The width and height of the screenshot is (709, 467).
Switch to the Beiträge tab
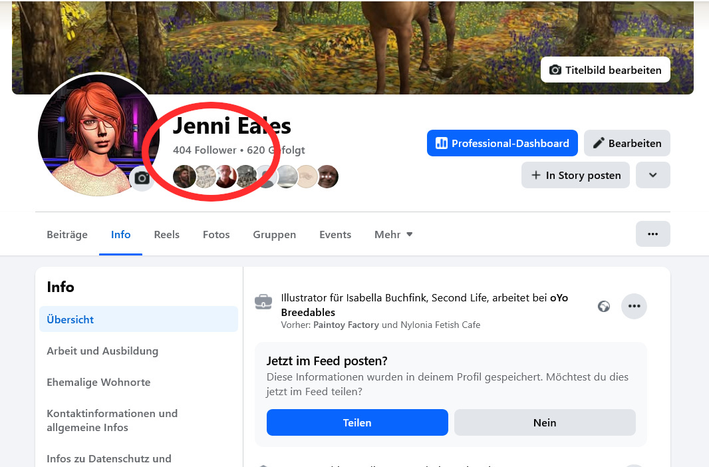(67, 234)
